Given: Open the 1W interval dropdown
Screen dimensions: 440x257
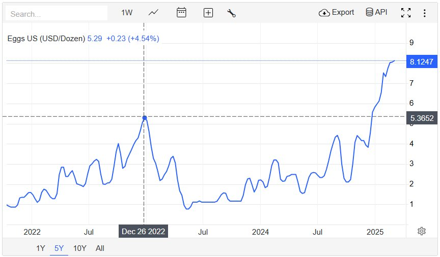Looking at the screenshot, I should tap(127, 13).
